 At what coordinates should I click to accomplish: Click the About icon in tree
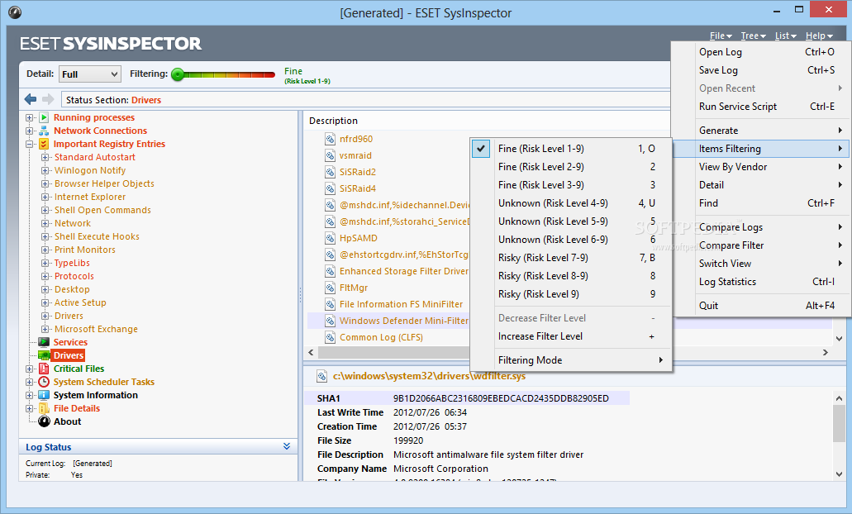point(44,421)
